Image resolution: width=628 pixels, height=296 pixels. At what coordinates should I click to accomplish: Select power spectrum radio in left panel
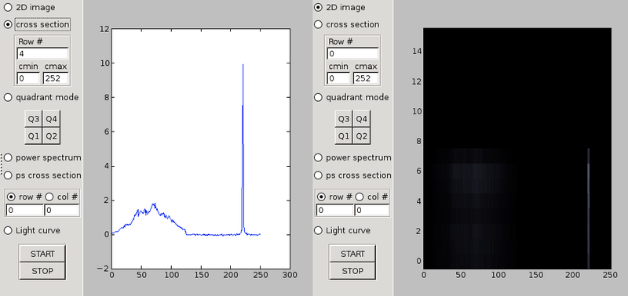coord(8,157)
